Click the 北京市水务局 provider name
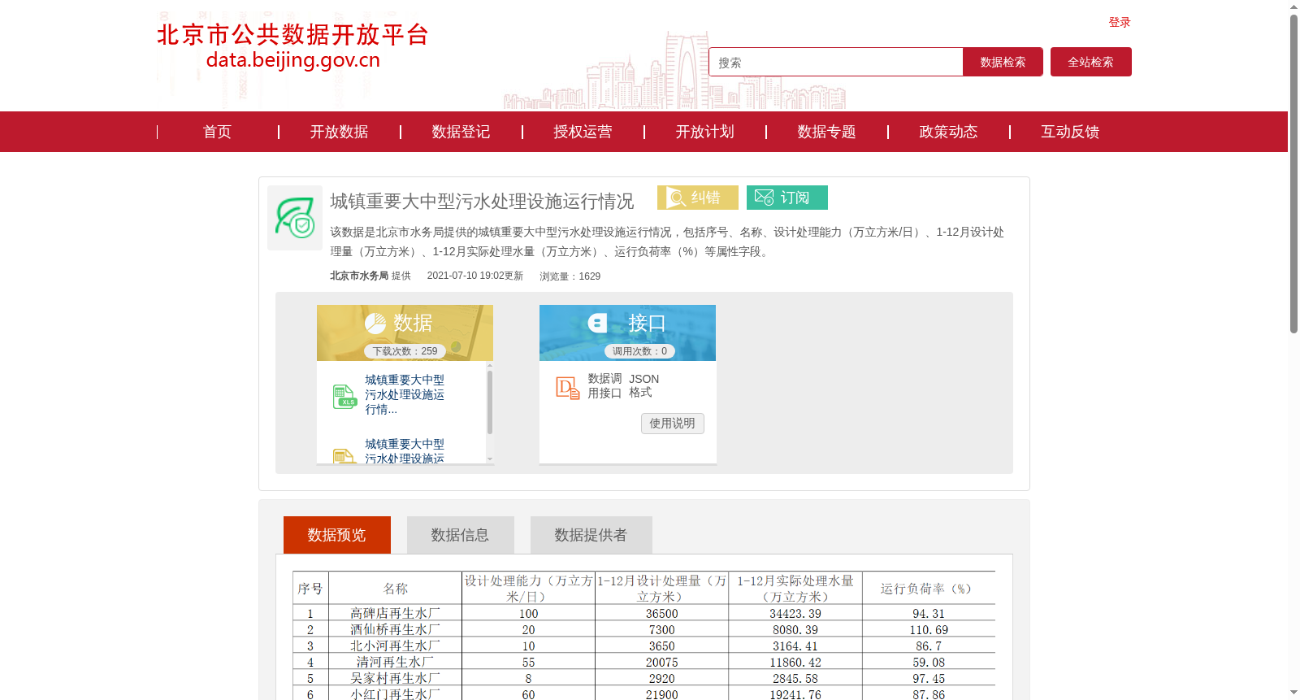The height and width of the screenshot is (700, 1300). pyautogui.click(x=359, y=276)
